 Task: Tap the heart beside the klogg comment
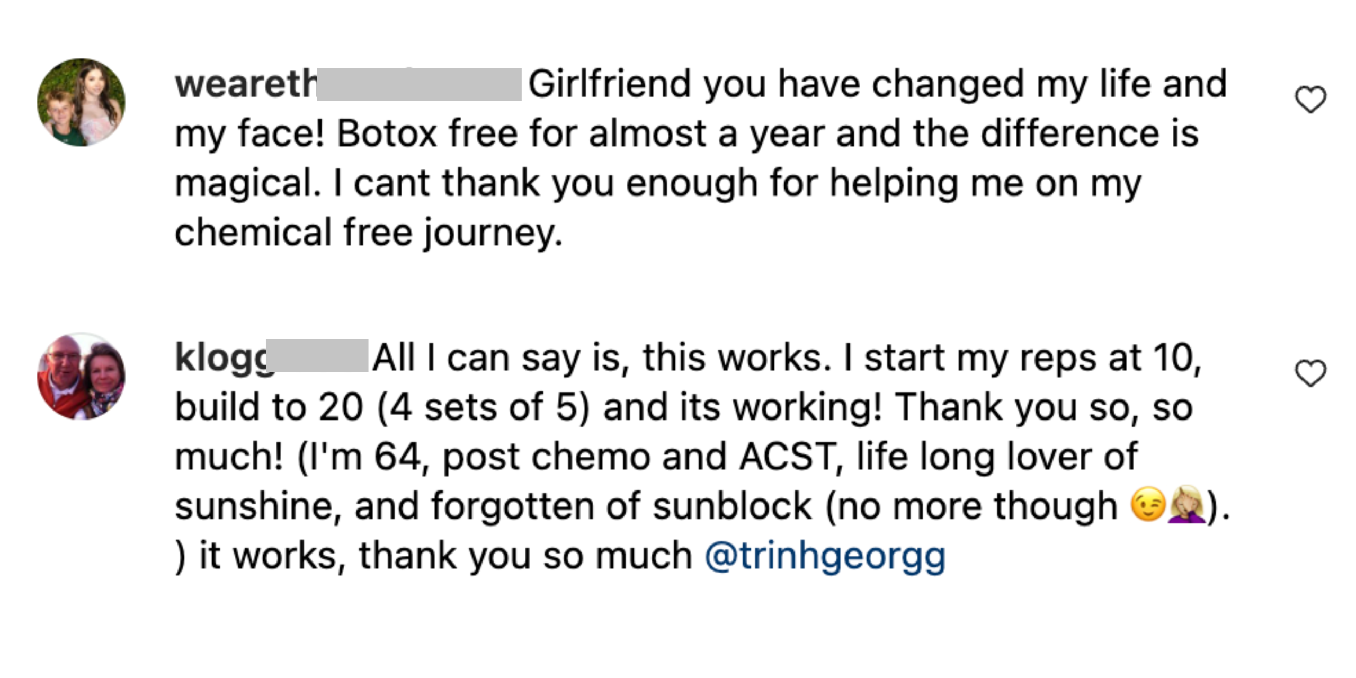(x=1310, y=372)
